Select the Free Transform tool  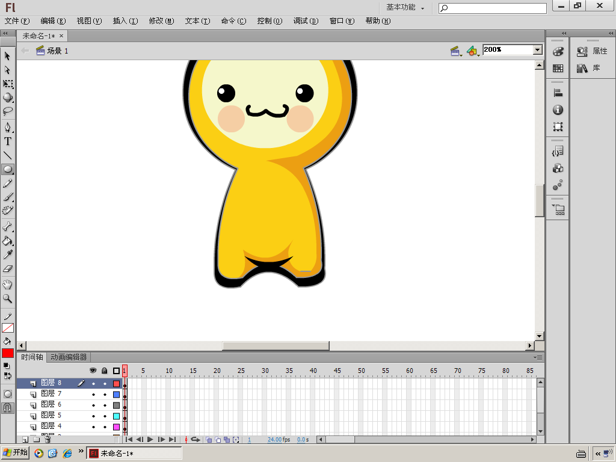(7, 84)
